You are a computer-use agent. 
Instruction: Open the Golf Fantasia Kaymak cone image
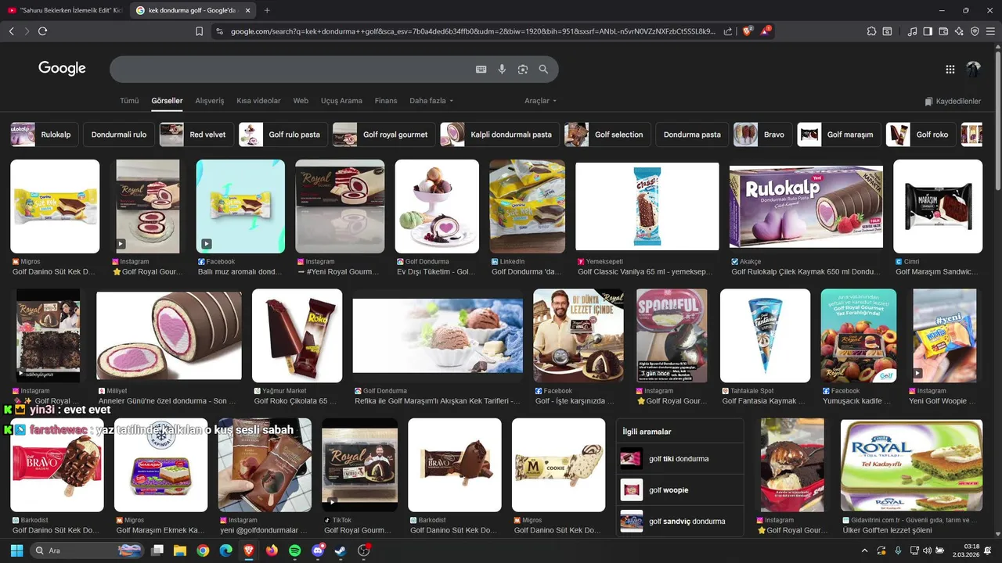(765, 335)
